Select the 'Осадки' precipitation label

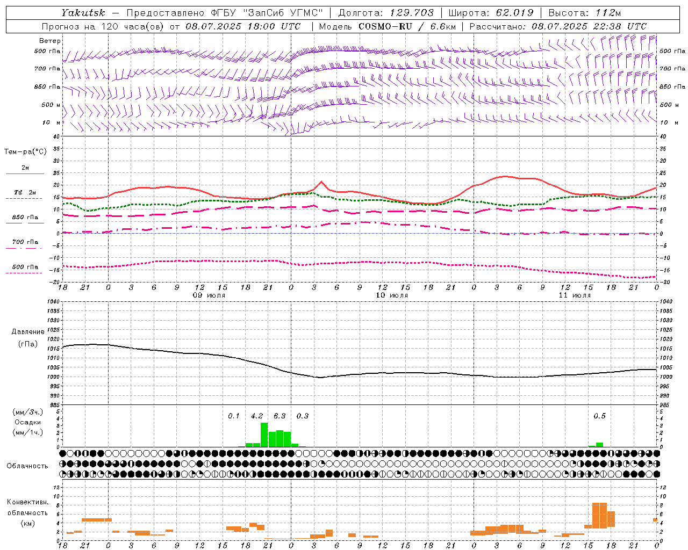point(27,422)
